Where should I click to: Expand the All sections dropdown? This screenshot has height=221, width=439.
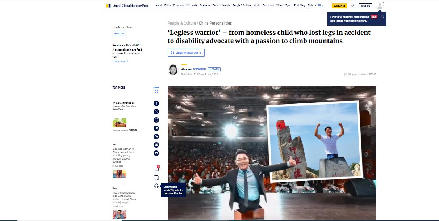pyautogui.click(x=321, y=5)
